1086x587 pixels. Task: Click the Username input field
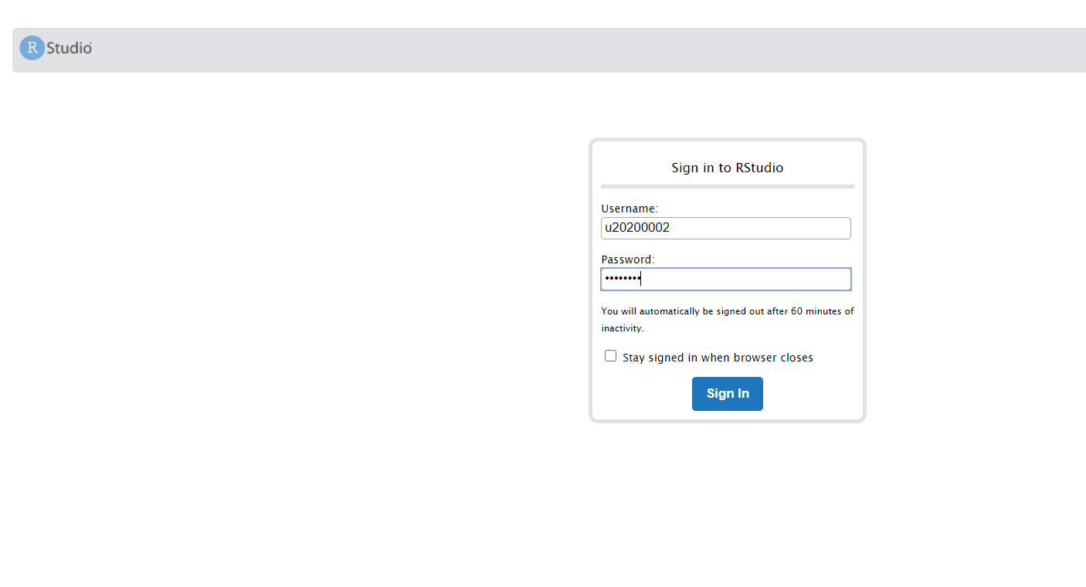pyautogui.click(x=726, y=228)
